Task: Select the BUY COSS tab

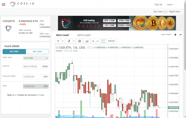Action: (14, 51)
